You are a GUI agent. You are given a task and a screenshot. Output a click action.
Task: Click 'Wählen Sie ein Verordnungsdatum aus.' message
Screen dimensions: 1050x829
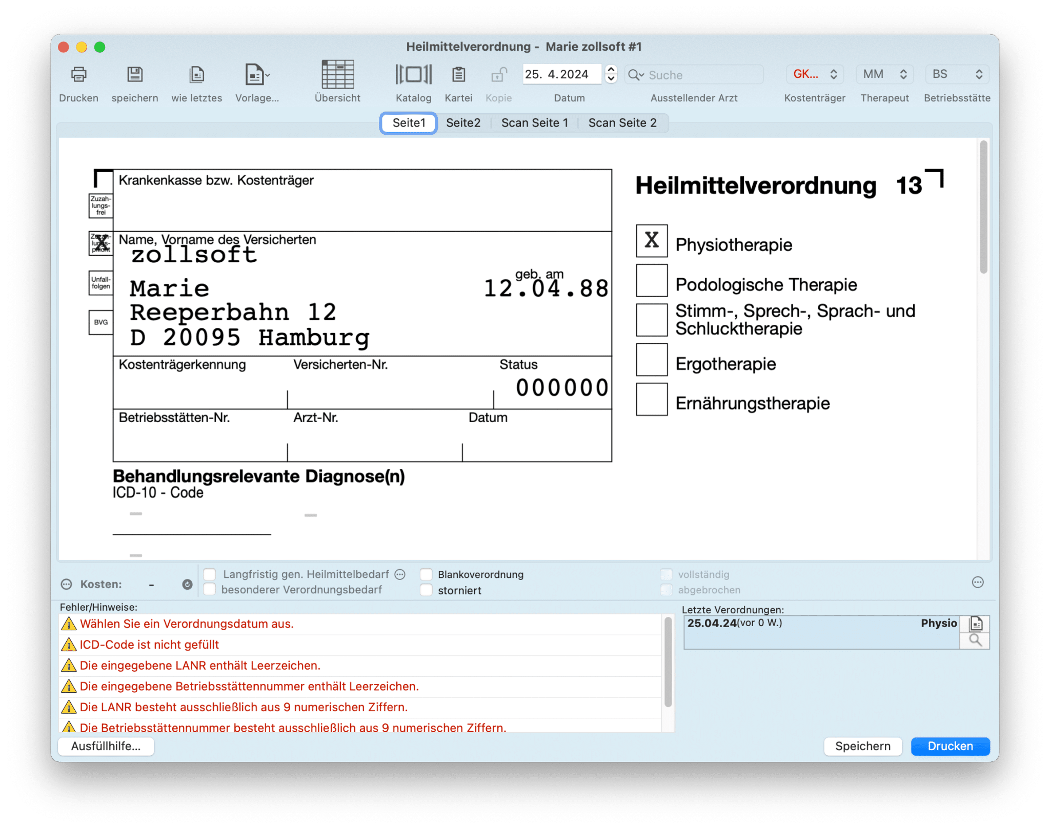click(x=187, y=624)
